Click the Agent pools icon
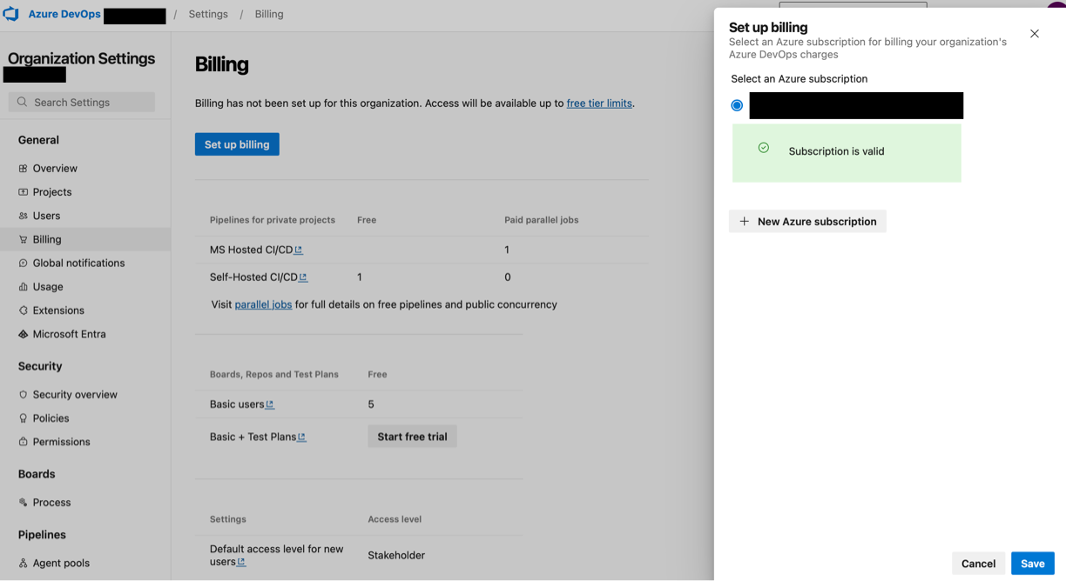Image resolution: width=1066 pixels, height=581 pixels. click(24, 563)
